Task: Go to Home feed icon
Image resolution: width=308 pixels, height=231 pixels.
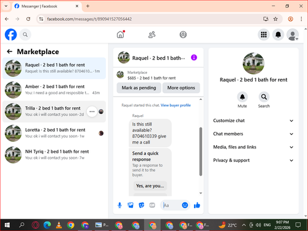Action: click(x=121, y=34)
